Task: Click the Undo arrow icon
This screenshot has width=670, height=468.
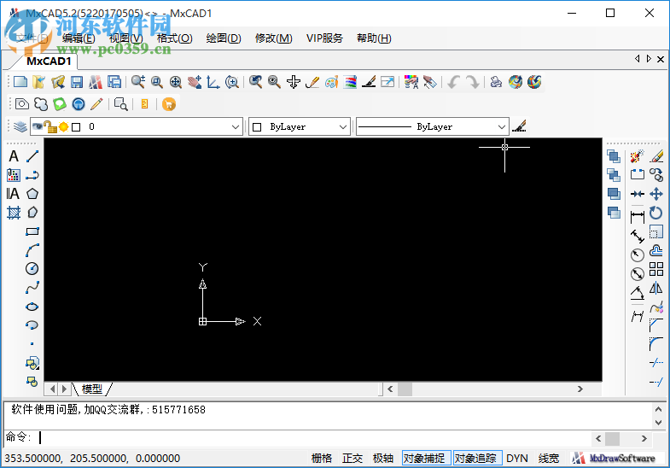Action: tap(453, 82)
